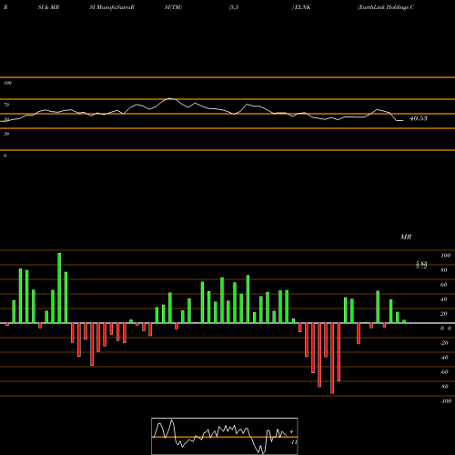Click the 20 label on MR right axis

pos(444,314)
